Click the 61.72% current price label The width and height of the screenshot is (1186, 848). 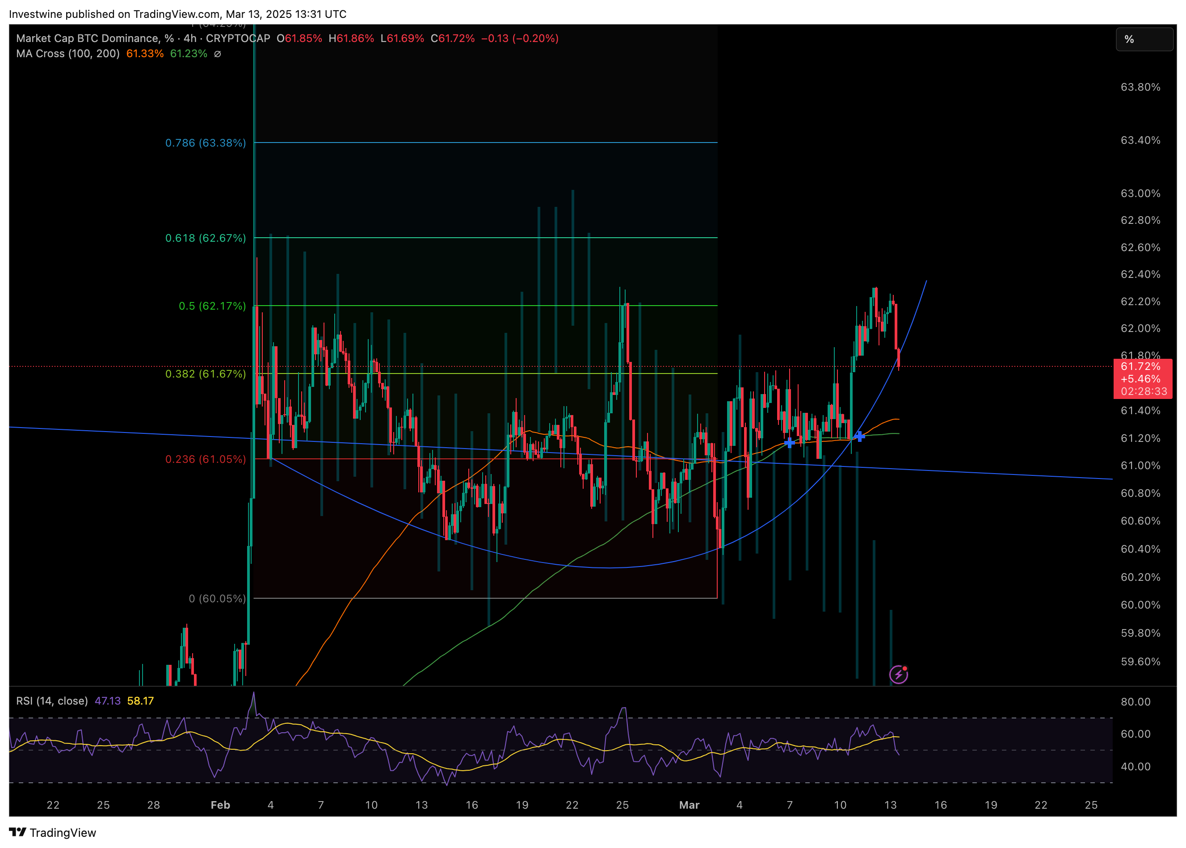point(1140,366)
